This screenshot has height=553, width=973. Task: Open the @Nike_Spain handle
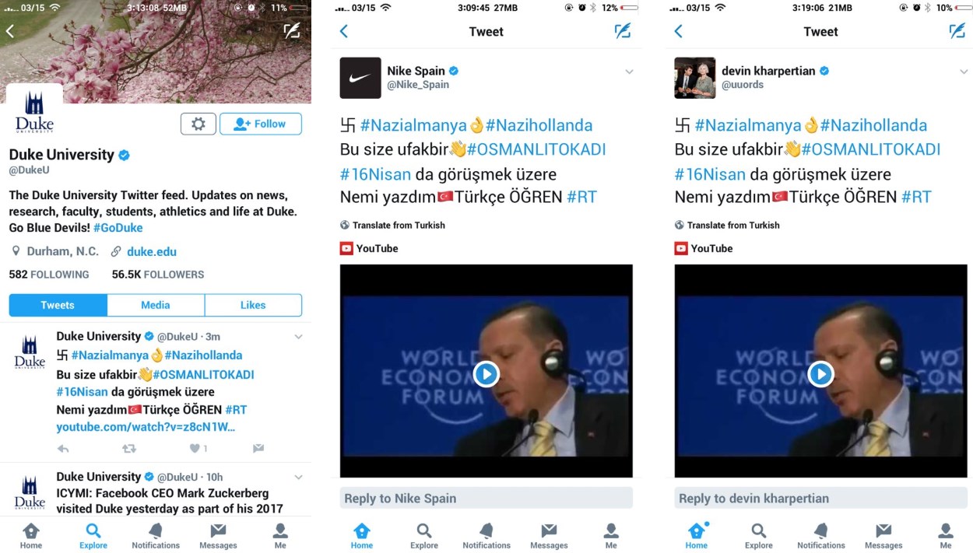tap(418, 85)
